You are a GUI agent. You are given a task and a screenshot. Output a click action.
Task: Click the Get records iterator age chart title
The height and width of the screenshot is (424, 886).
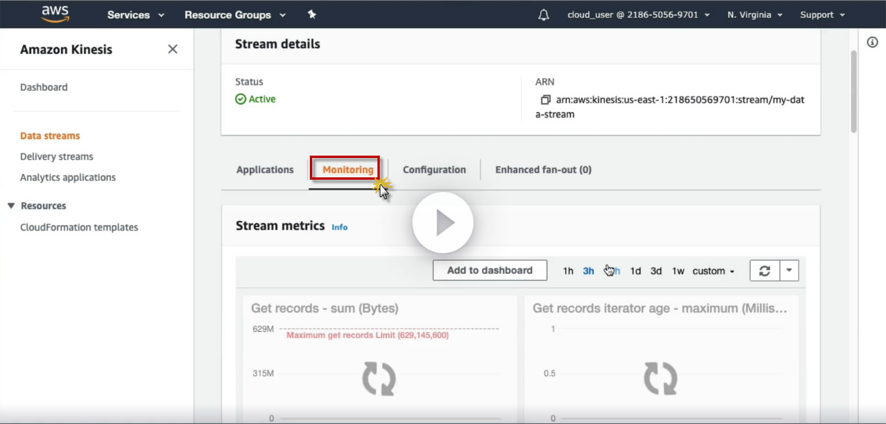click(660, 308)
